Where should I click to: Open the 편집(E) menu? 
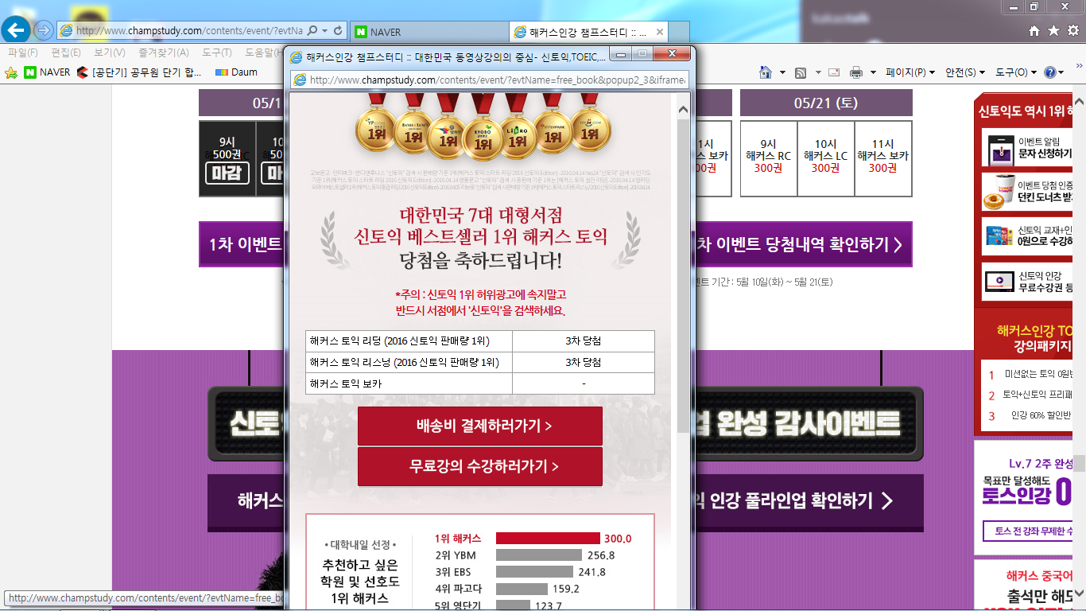click(66, 53)
